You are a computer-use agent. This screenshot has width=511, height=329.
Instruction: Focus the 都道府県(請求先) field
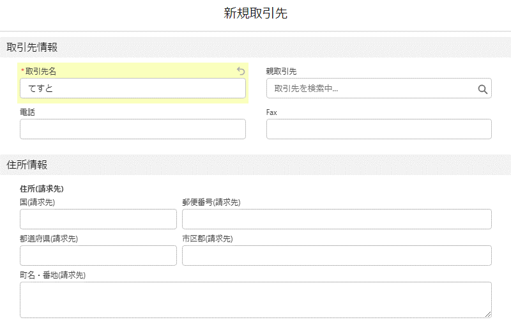click(x=98, y=256)
